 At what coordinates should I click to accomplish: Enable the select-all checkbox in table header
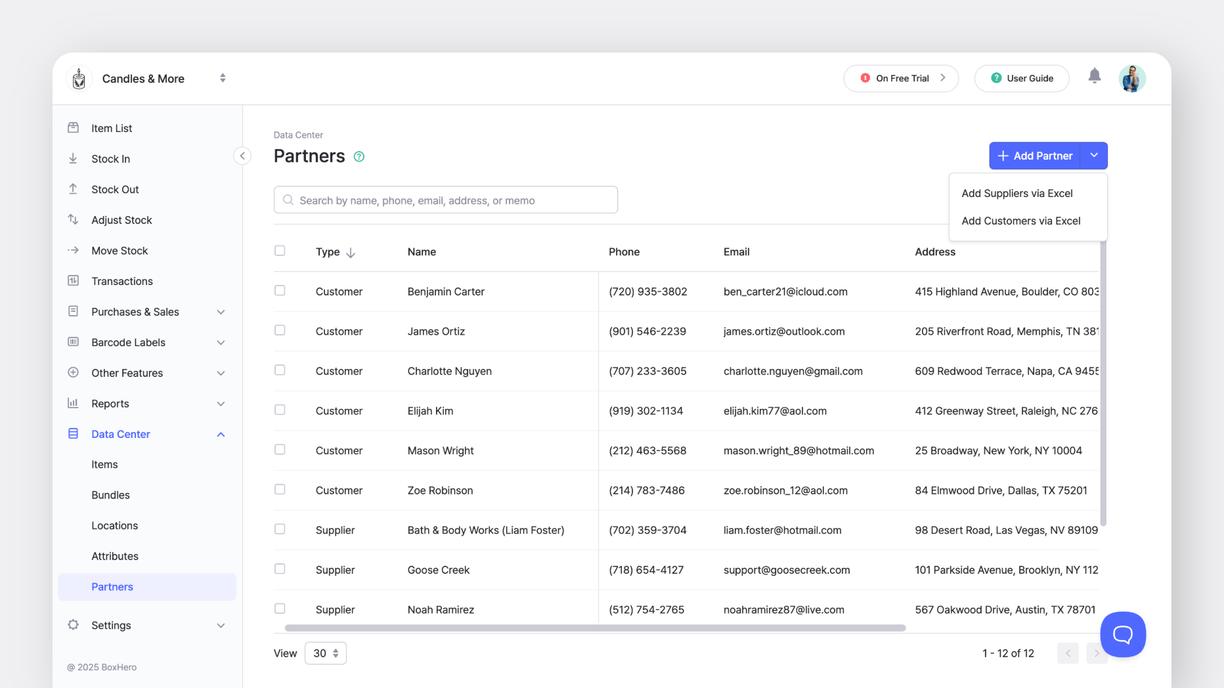(280, 251)
